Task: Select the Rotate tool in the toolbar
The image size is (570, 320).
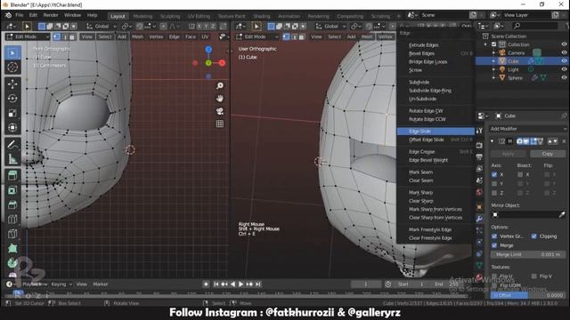Action: coord(12,99)
